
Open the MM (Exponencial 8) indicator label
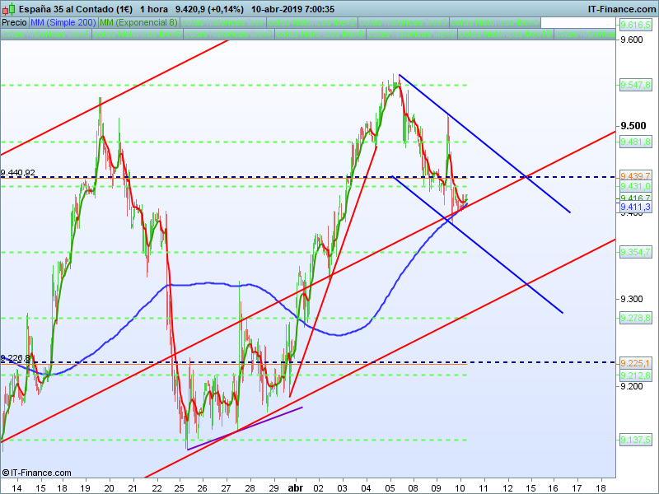point(138,23)
